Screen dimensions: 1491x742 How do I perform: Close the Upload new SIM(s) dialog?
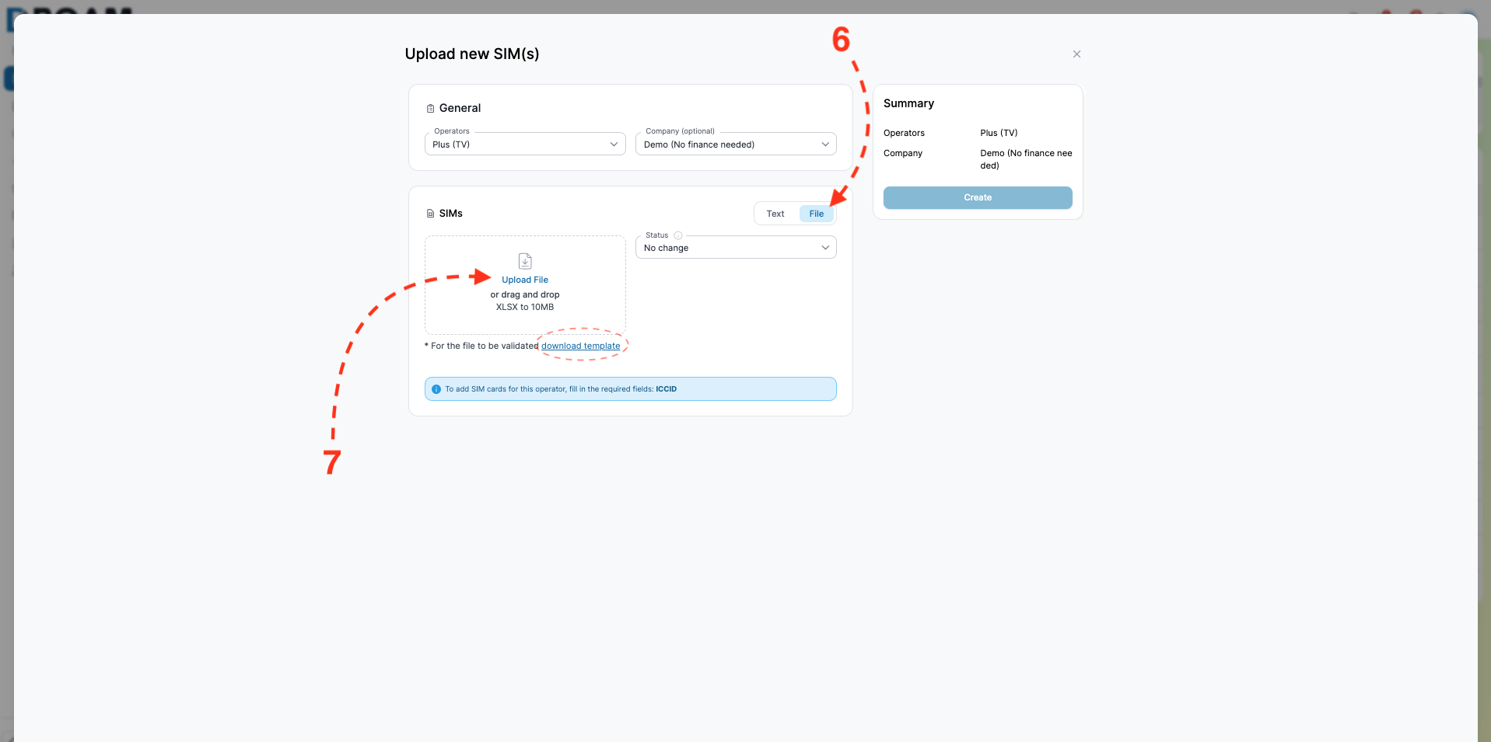click(x=1076, y=54)
